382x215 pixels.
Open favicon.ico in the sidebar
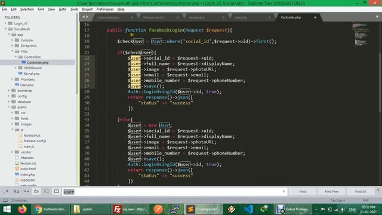(x=28, y=163)
